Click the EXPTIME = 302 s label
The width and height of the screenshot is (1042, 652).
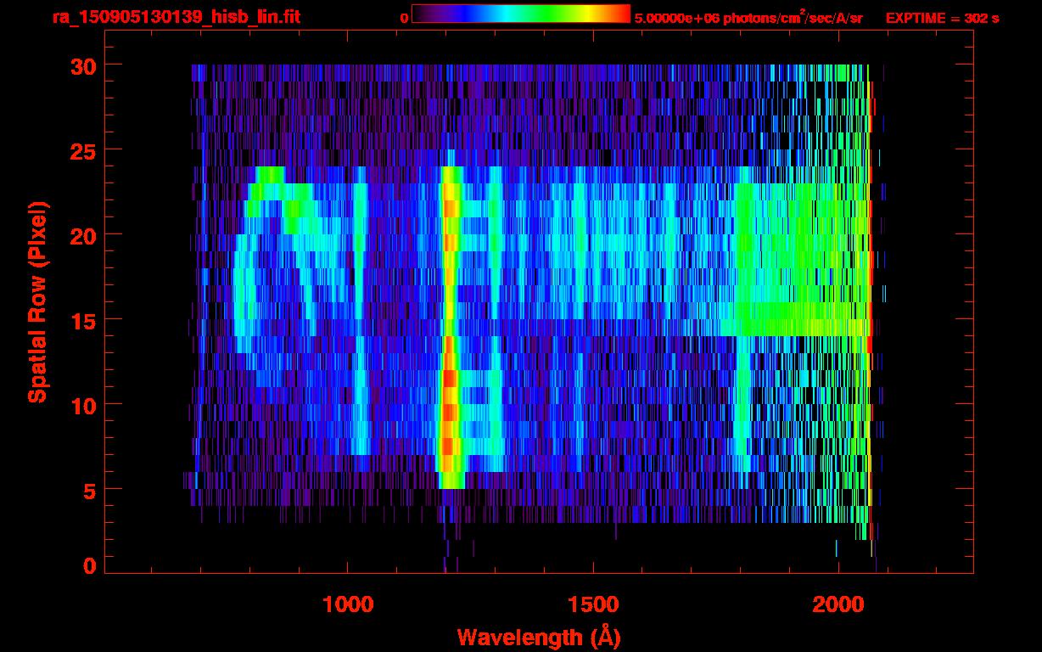click(942, 18)
